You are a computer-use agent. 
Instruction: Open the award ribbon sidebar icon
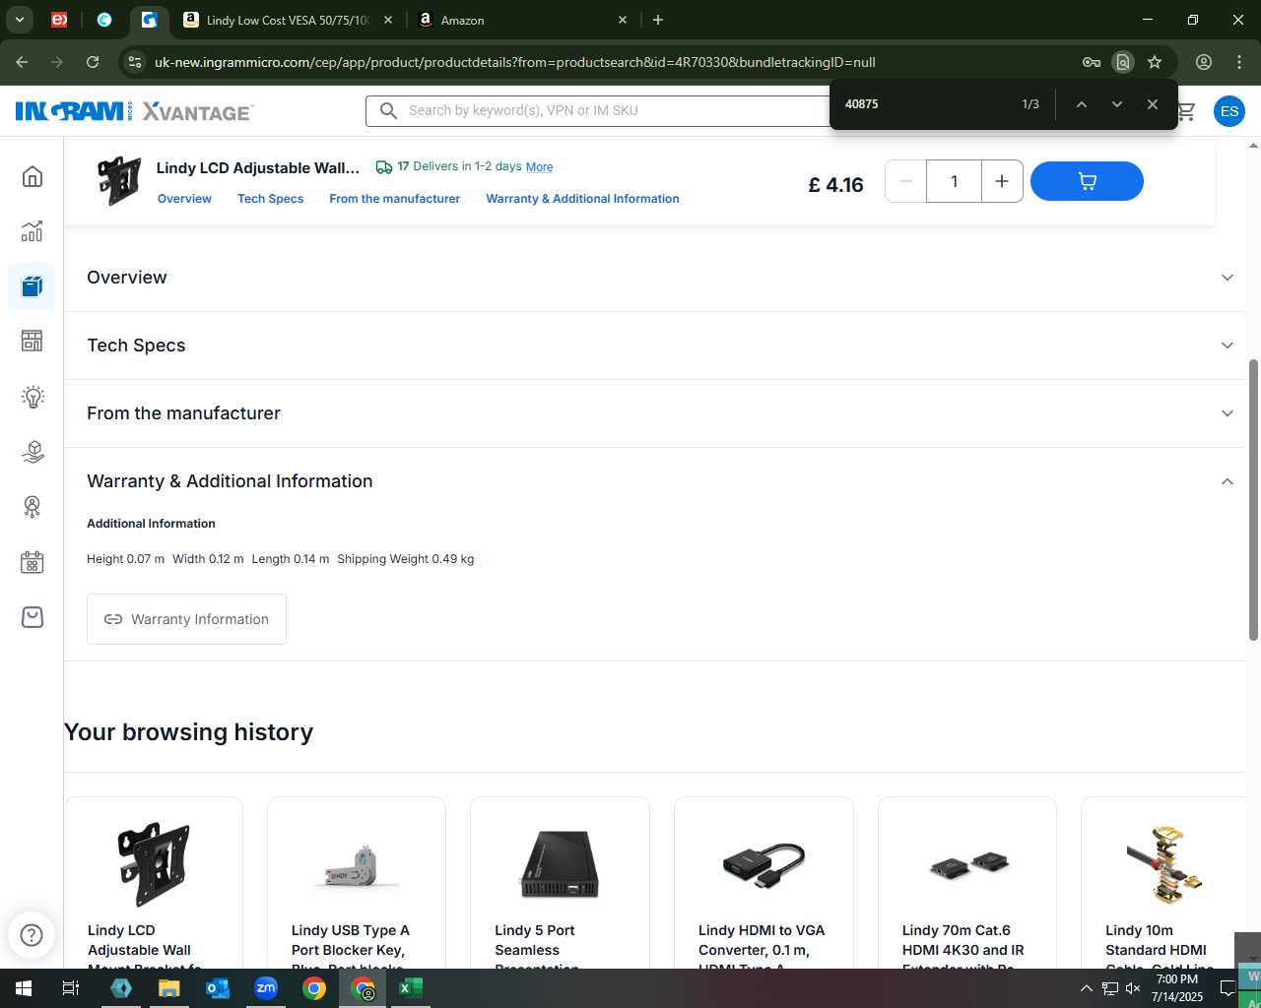coord(33,507)
